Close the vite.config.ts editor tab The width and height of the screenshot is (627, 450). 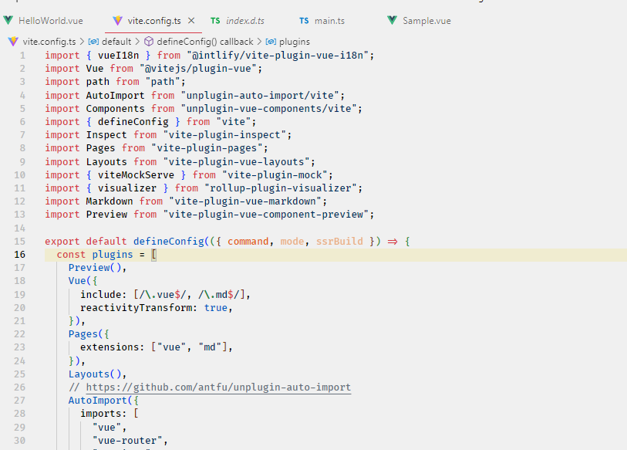pos(192,19)
